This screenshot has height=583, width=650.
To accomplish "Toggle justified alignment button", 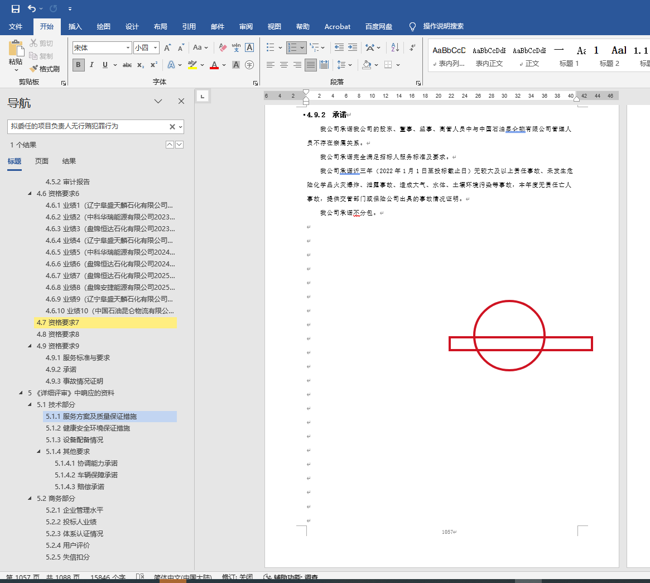I will (311, 65).
